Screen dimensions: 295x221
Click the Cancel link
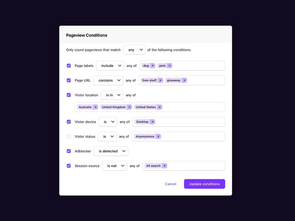click(x=171, y=184)
